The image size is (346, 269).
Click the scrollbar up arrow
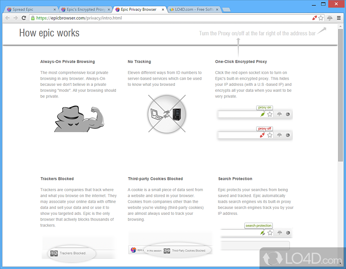(340, 26)
